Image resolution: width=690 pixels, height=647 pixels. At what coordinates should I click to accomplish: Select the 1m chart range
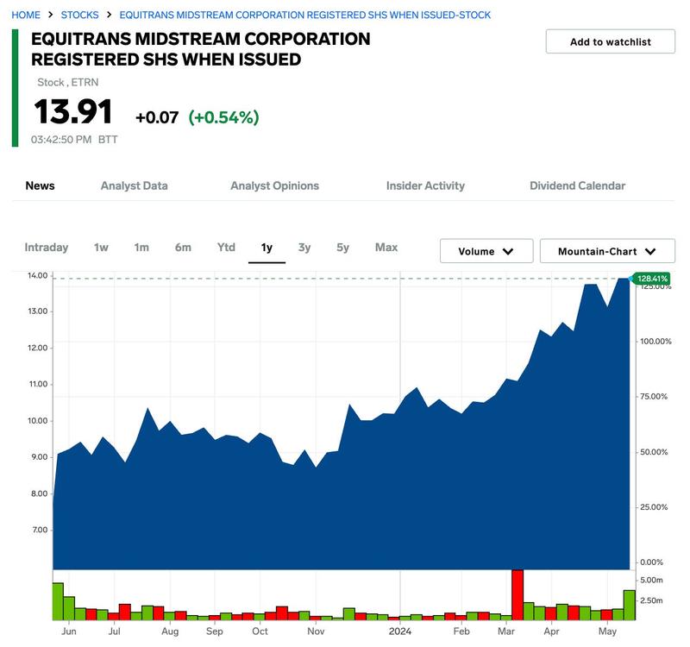pos(141,248)
